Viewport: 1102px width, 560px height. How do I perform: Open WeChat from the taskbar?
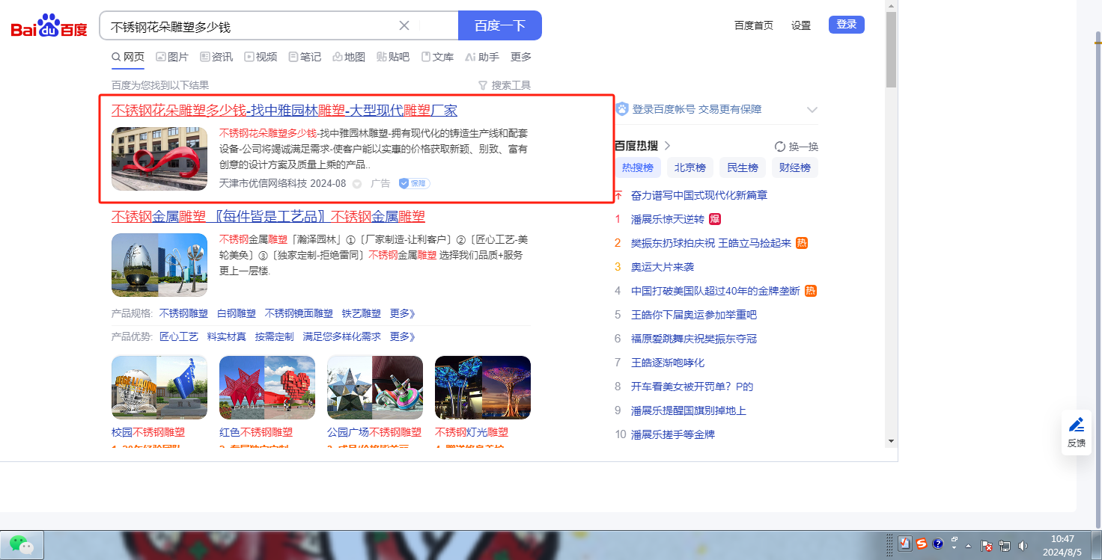click(x=22, y=544)
